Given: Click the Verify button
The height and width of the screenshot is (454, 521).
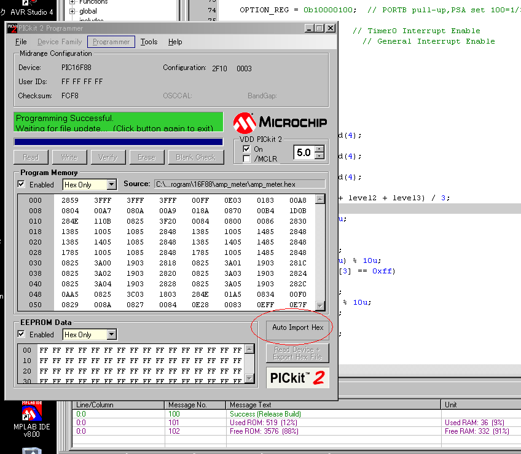Looking at the screenshot, I should (x=108, y=157).
